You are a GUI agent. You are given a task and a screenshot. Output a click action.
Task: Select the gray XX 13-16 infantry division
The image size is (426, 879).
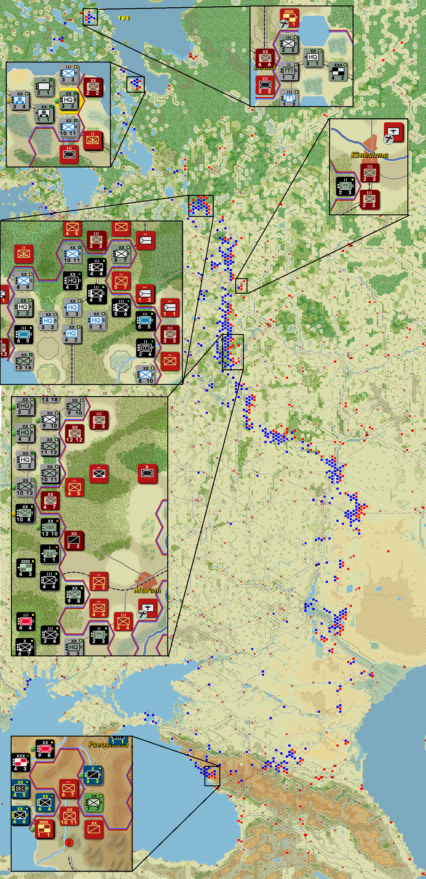24,361
